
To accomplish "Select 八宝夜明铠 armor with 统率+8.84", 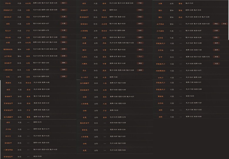I will (8, 70).
